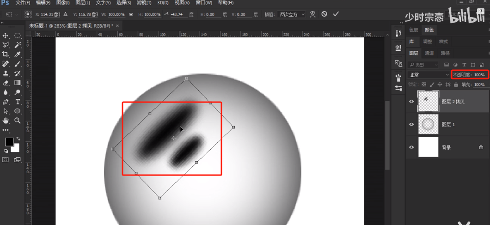Open the 图层(L) menu

pos(83,3)
